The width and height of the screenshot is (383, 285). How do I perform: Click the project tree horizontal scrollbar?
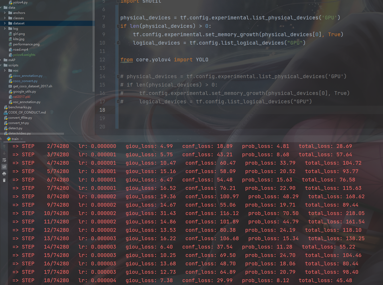[x=31, y=133]
